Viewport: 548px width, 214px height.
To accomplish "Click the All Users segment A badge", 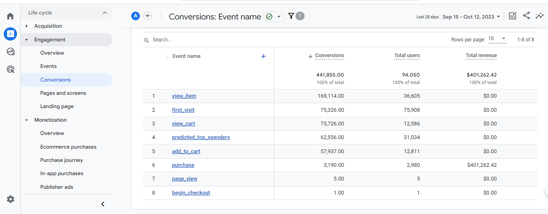I will [x=135, y=16].
